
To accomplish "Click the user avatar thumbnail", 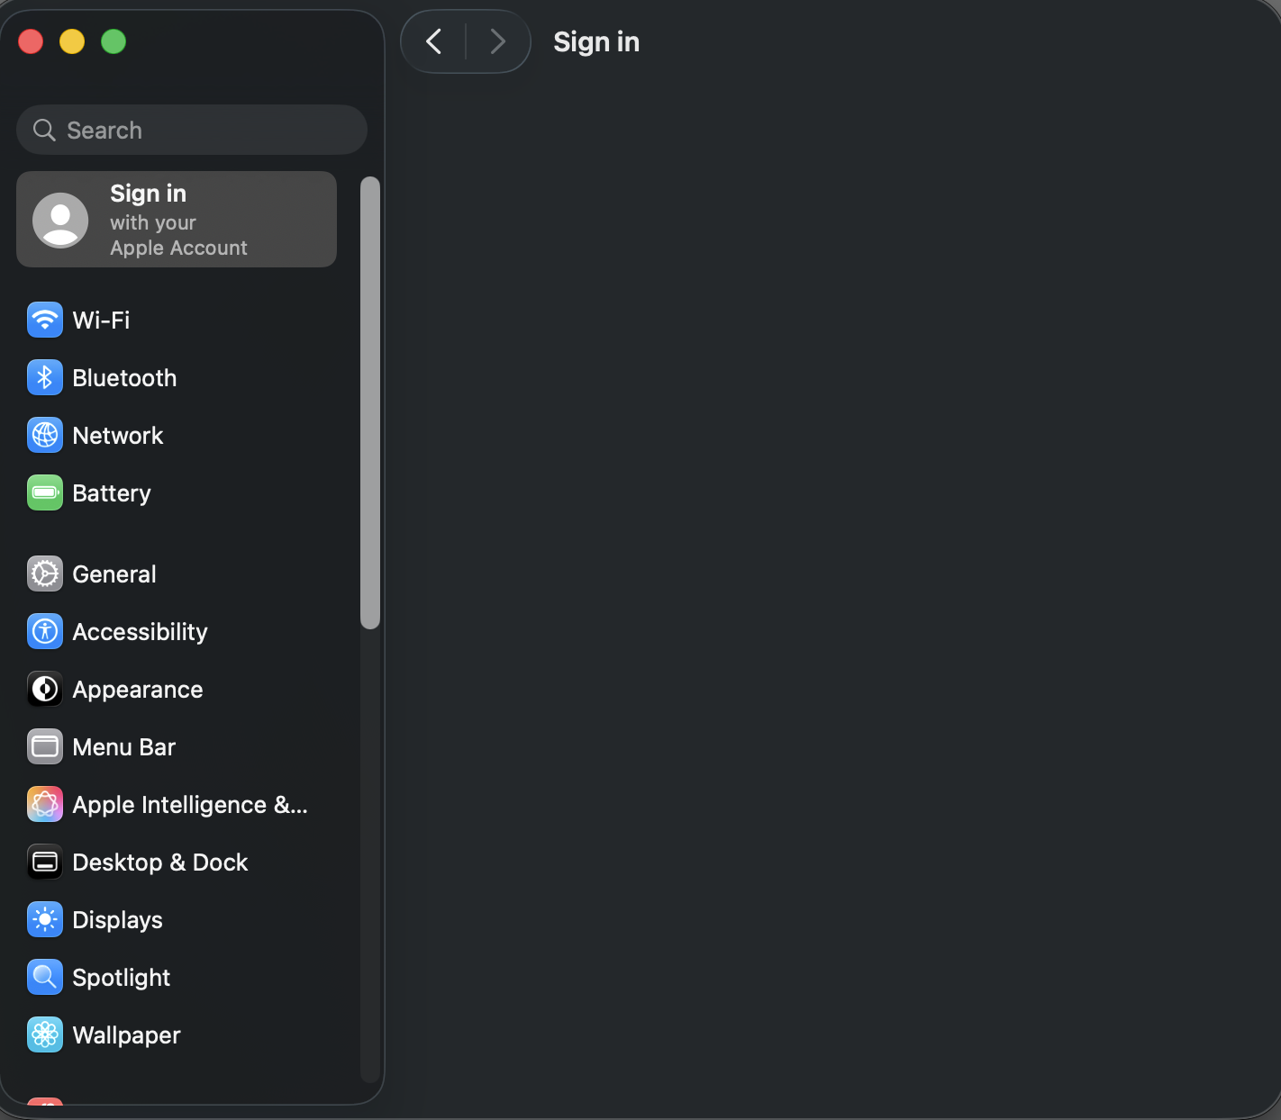I will click(60, 220).
